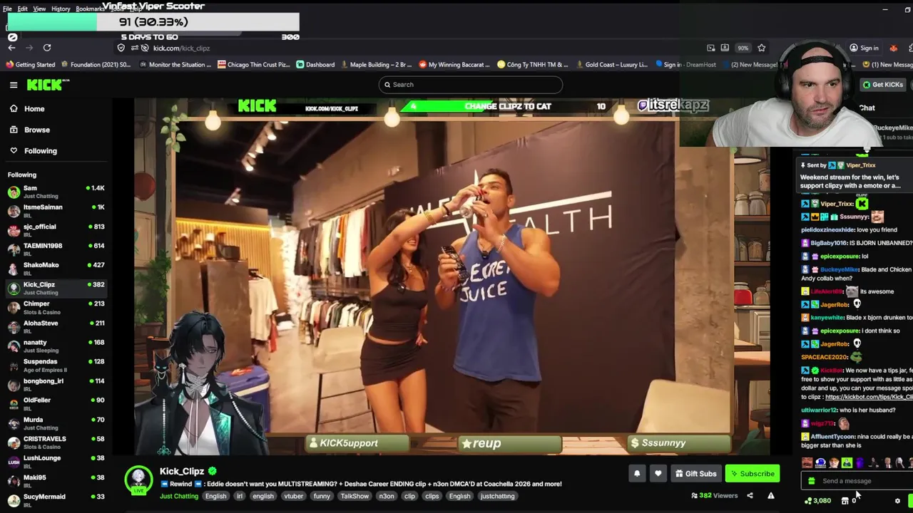Select ItsmeSaiman channel in Following list

[x=56, y=211]
